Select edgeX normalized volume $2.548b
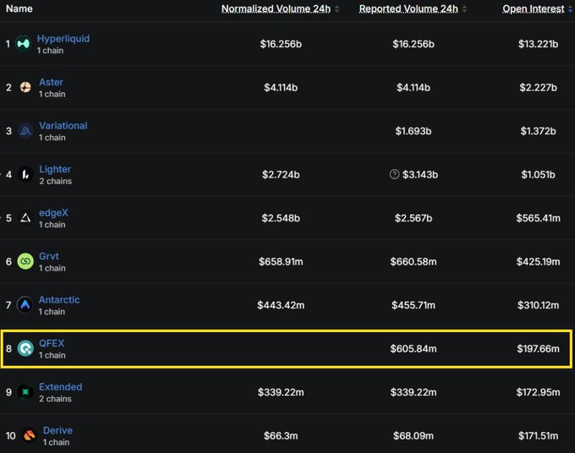Image resolution: width=575 pixels, height=453 pixels. [x=281, y=218]
